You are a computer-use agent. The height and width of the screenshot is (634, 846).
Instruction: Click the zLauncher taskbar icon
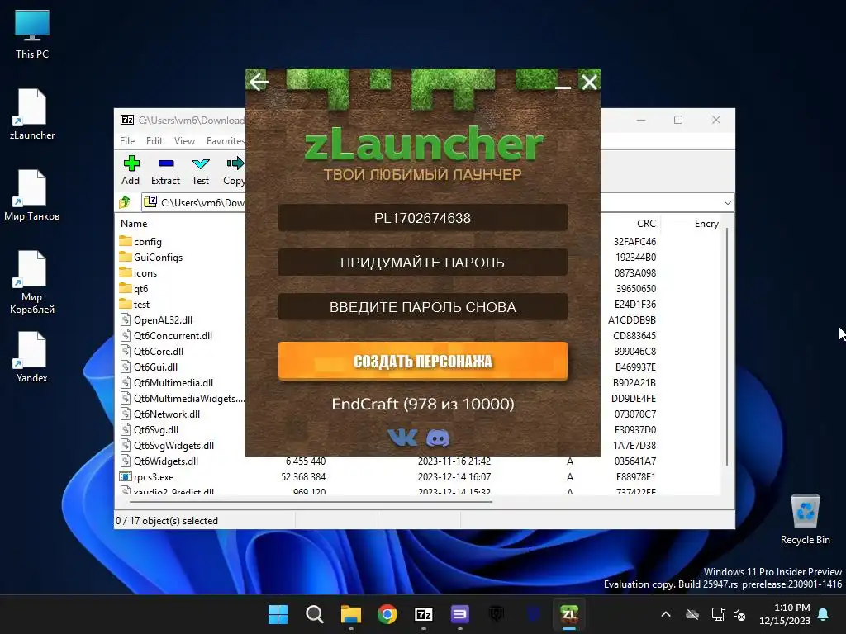pyautogui.click(x=569, y=614)
